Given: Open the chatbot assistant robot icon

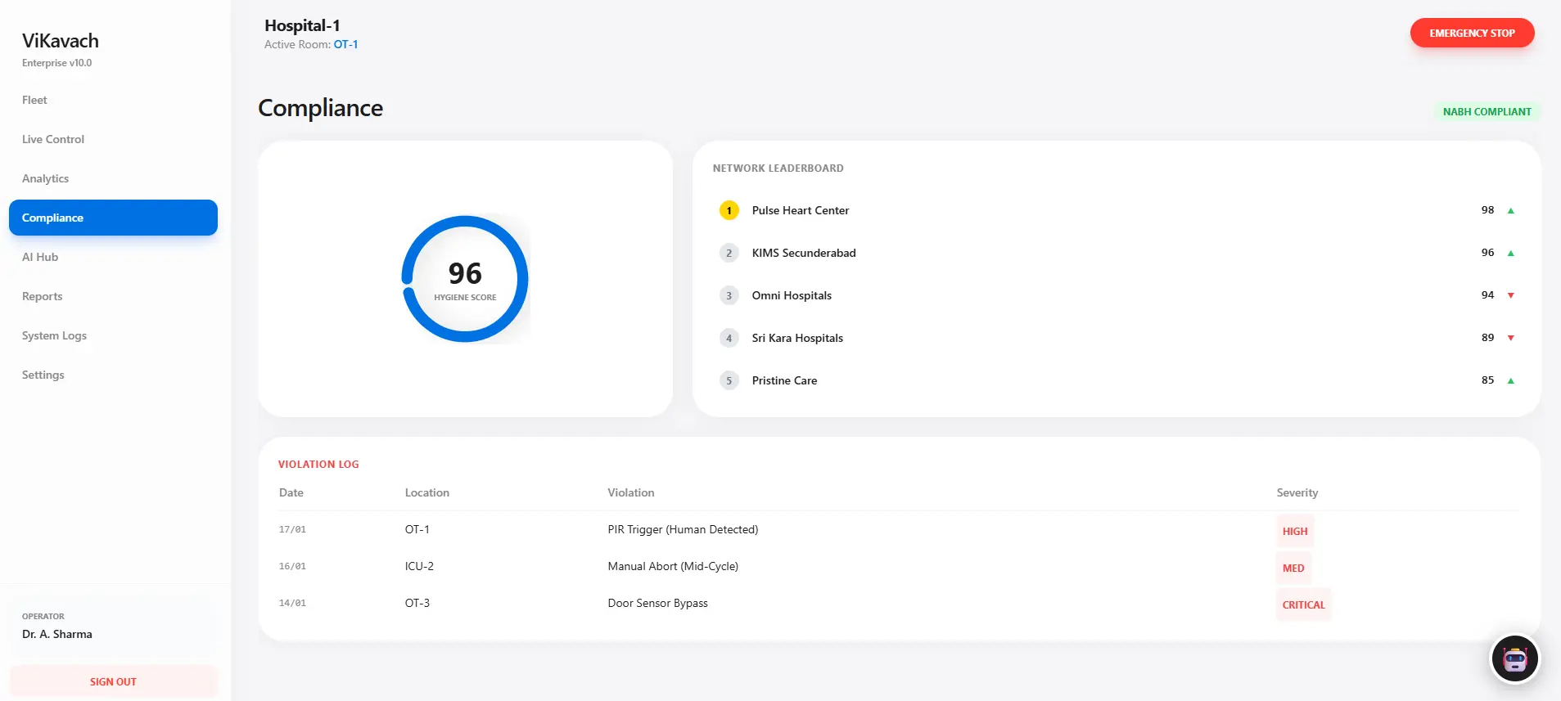Looking at the screenshot, I should click(1515, 658).
